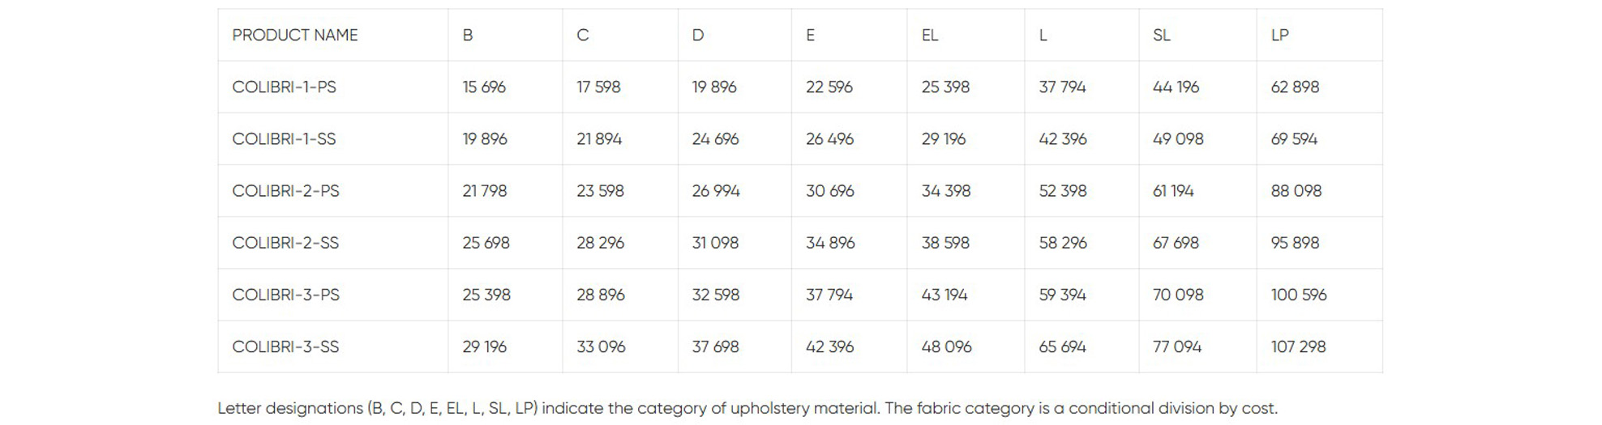Select the COLIBRI-2-PS product name
This screenshot has width=1602, height=425.
[x=285, y=191]
